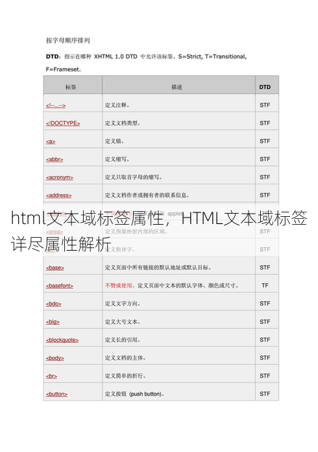The height and width of the screenshot is (452, 318).
Task: Click description 定义文档作者或拥有者的联系信息。
Action: pyautogui.click(x=147, y=195)
